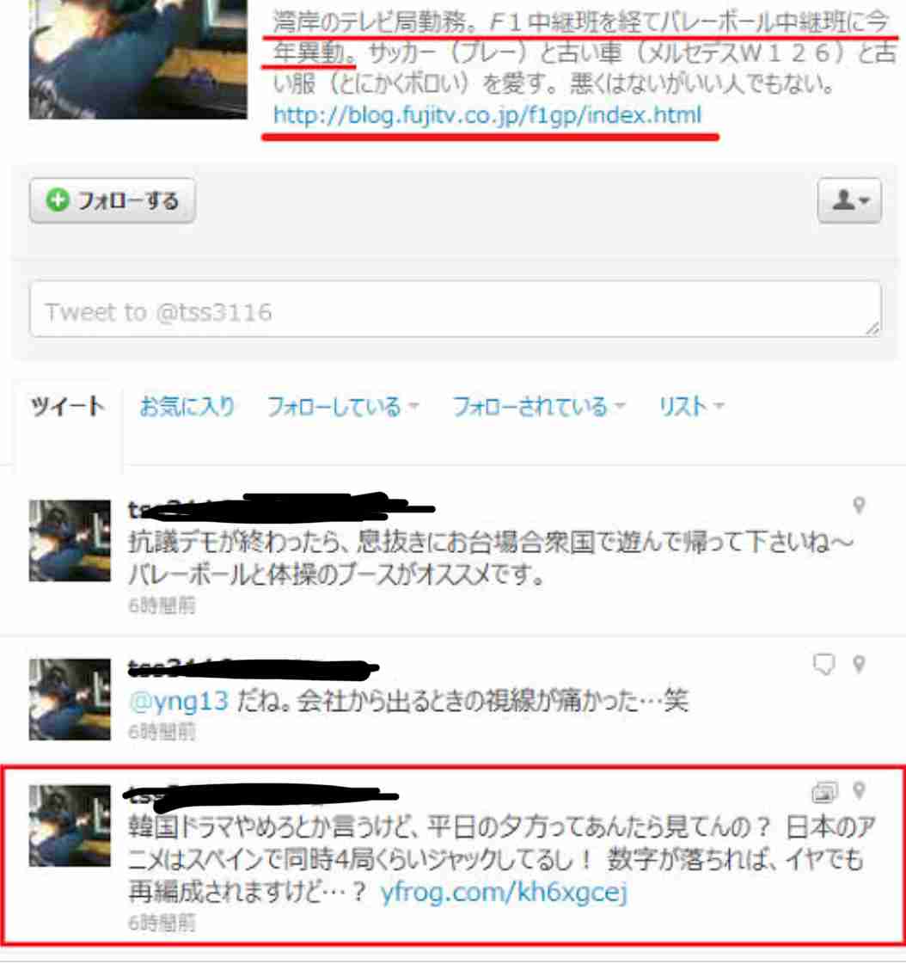This screenshot has height=964, width=906.
Task: Open the @yng13 mention link
Action: click(x=179, y=701)
